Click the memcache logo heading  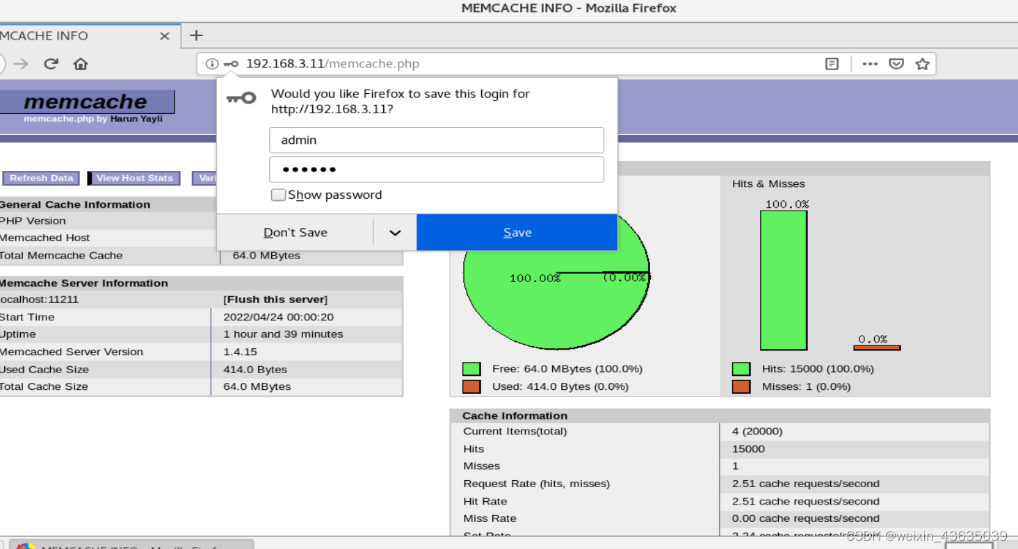(86, 101)
